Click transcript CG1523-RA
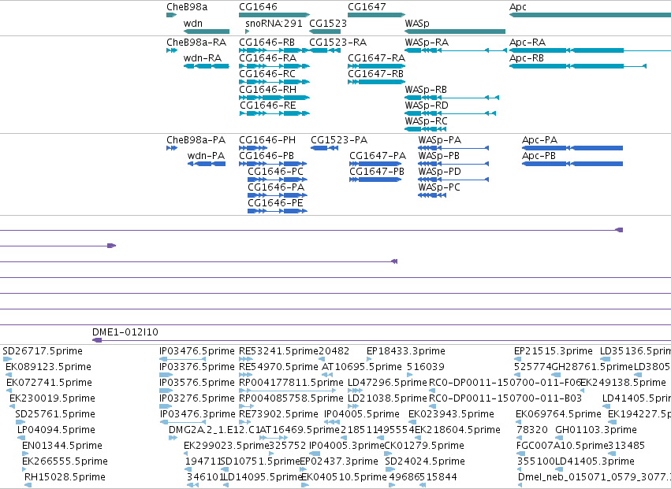671x489 pixels. (325, 50)
